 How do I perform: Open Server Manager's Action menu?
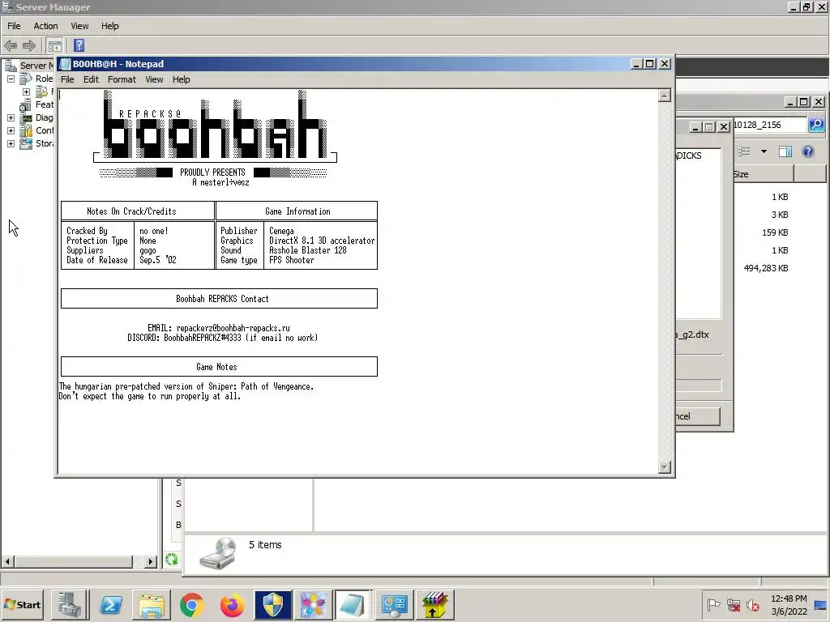pos(45,26)
